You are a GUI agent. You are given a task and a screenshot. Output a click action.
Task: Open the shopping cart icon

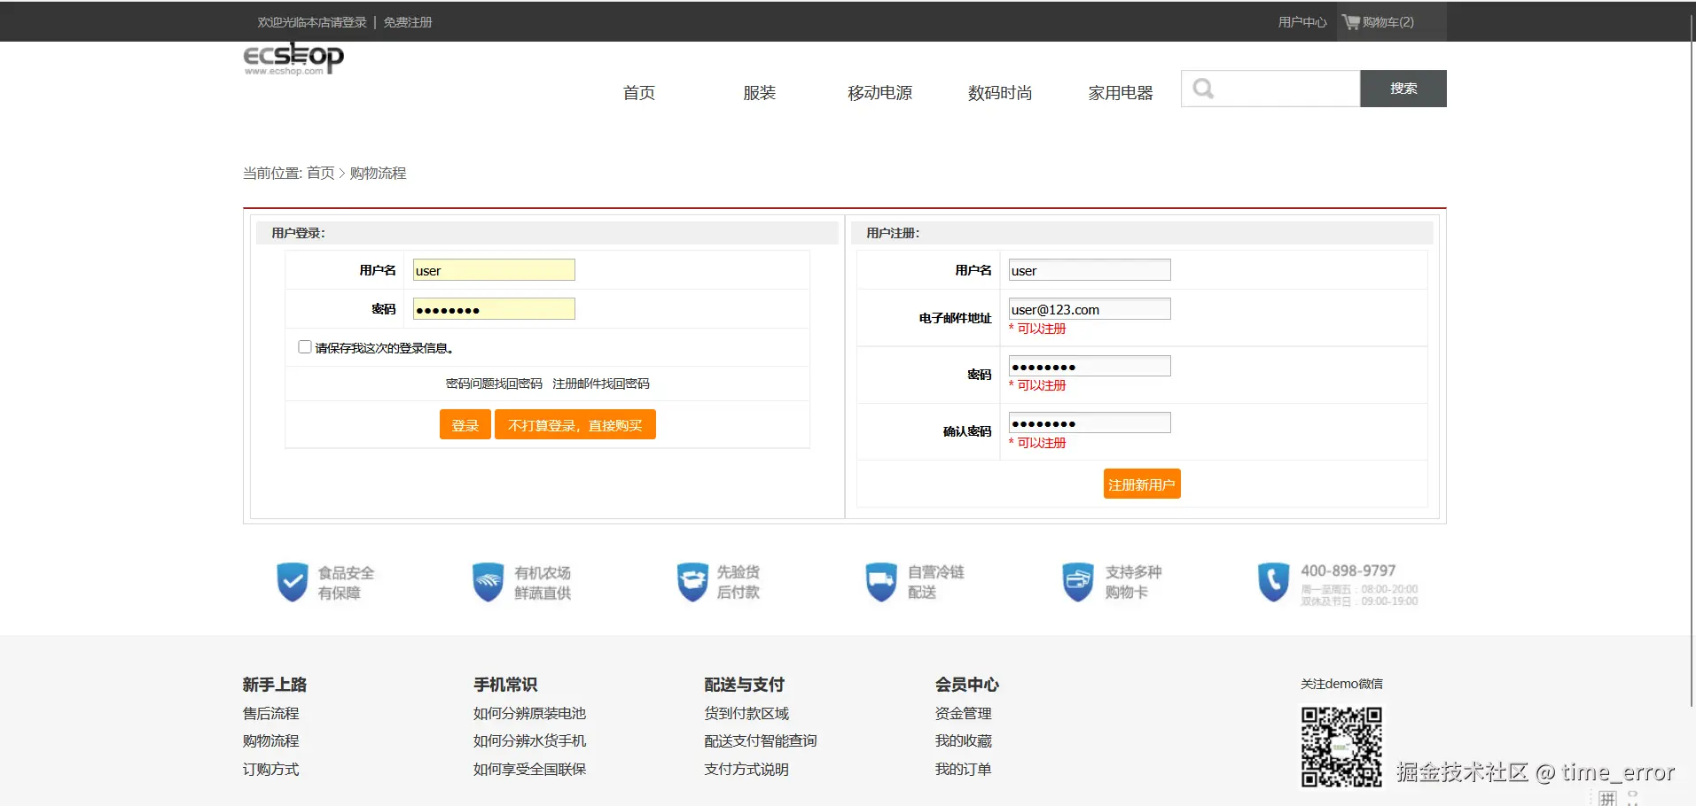(1351, 22)
